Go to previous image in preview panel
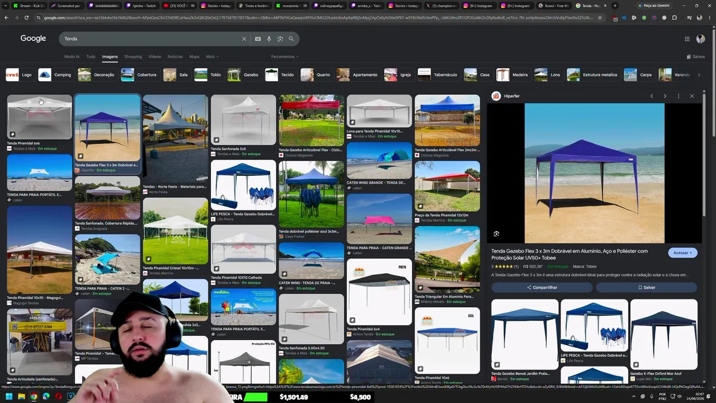This screenshot has height=403, width=716. point(652,96)
